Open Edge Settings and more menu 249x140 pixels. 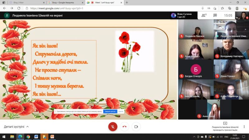click(245, 8)
